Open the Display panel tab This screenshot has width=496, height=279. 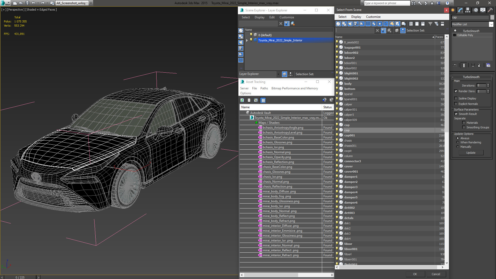pyautogui.click(x=483, y=10)
